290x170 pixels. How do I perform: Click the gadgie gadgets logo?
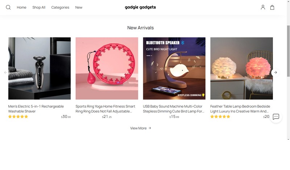140,7
